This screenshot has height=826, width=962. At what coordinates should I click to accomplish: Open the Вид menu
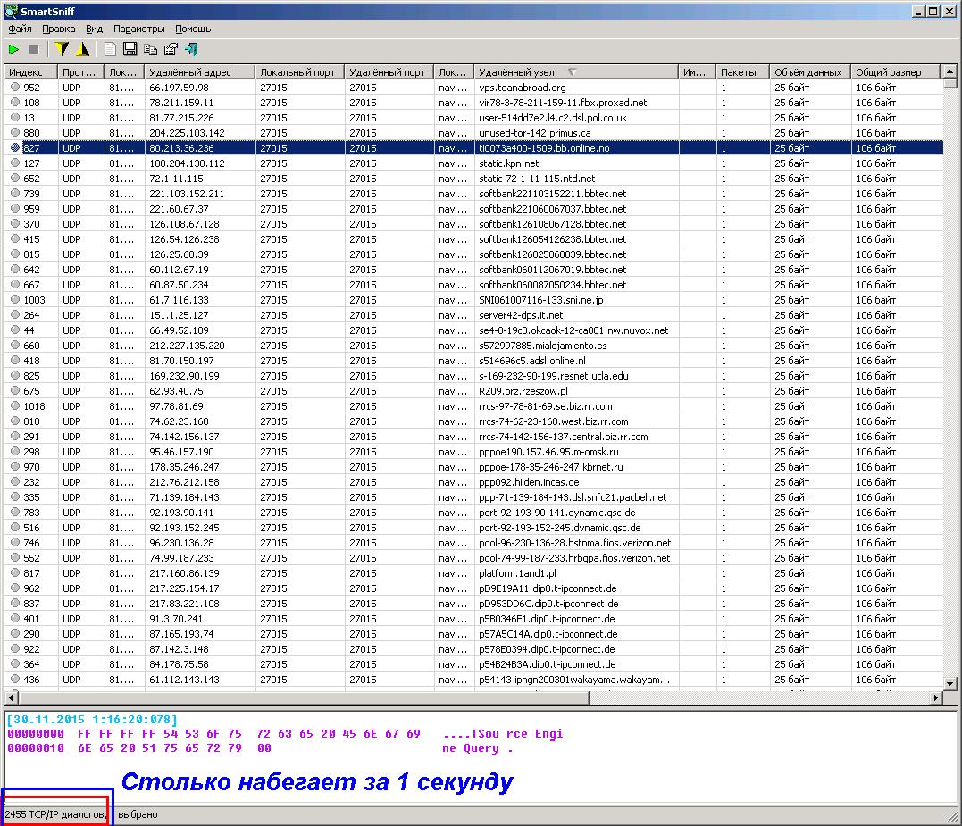point(94,29)
